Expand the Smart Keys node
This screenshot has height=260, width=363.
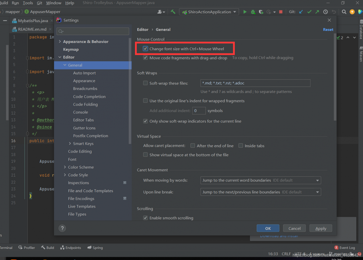point(70,143)
